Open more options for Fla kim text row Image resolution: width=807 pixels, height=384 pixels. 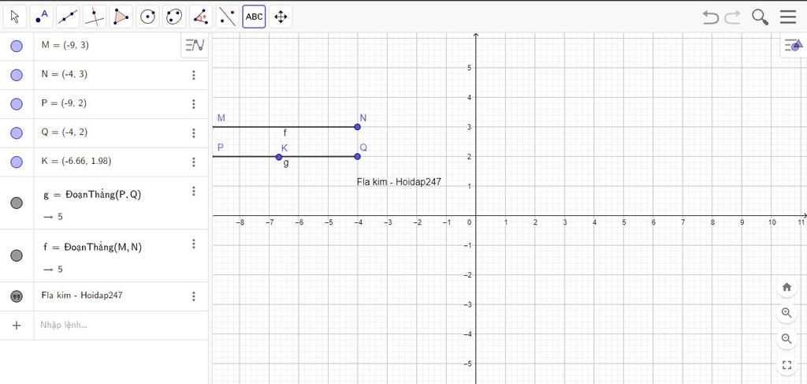coord(194,296)
